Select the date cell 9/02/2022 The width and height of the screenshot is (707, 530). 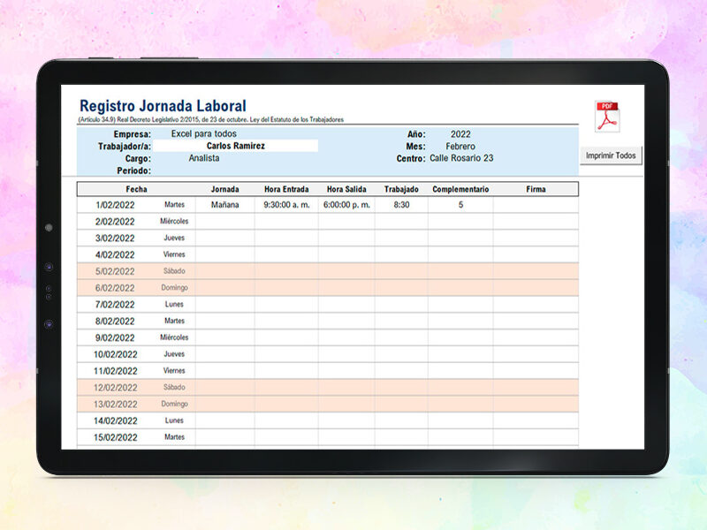[115, 338]
